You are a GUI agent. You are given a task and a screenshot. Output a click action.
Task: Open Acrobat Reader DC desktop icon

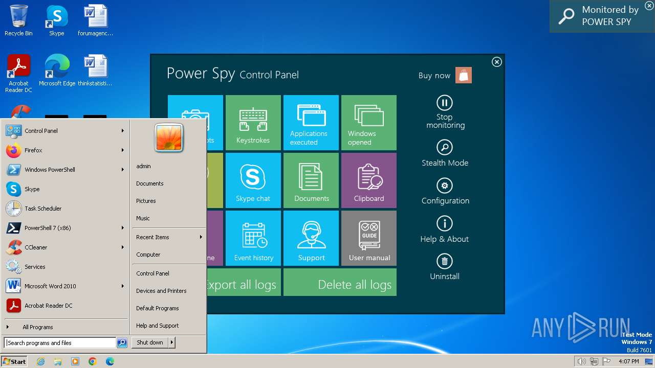(x=18, y=74)
